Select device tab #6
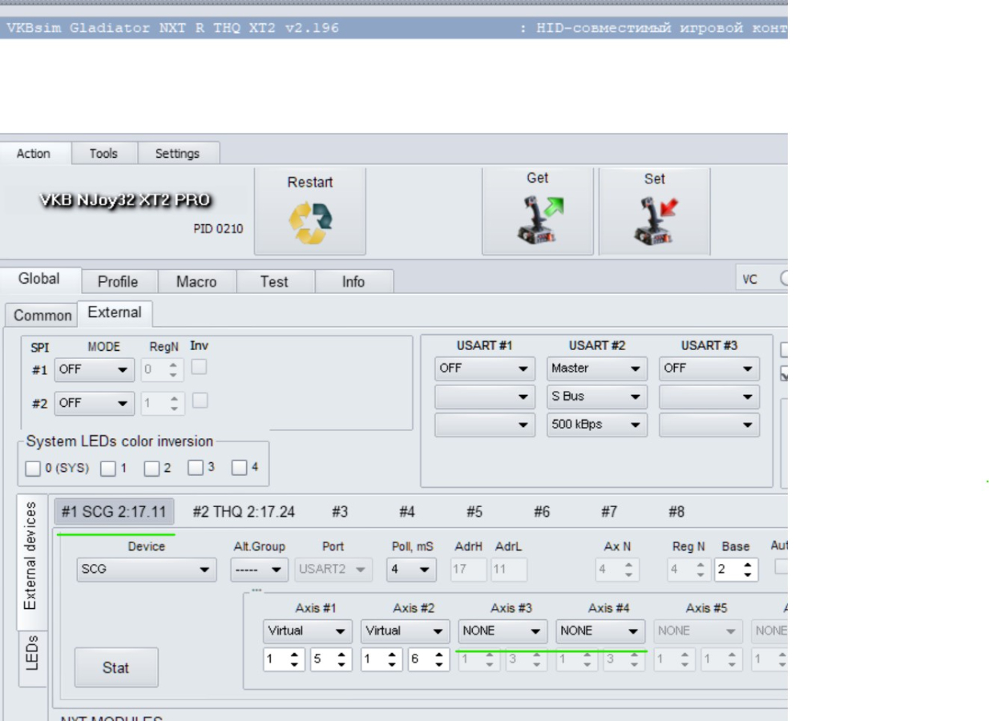The height and width of the screenshot is (721, 989). (x=542, y=512)
